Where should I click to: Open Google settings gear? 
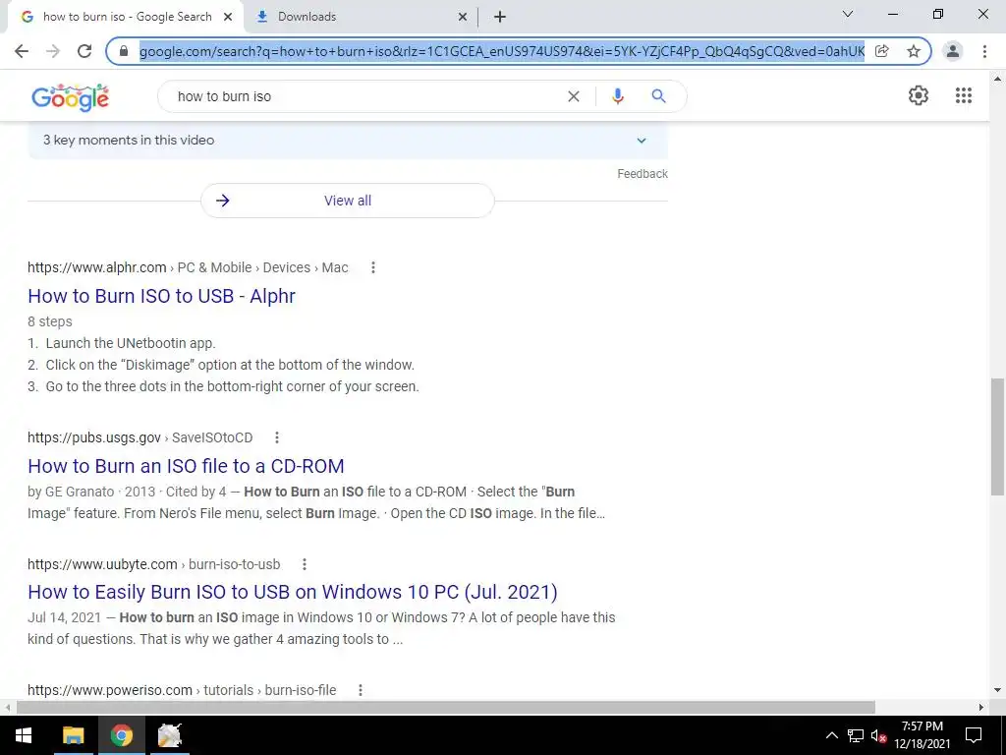919,95
